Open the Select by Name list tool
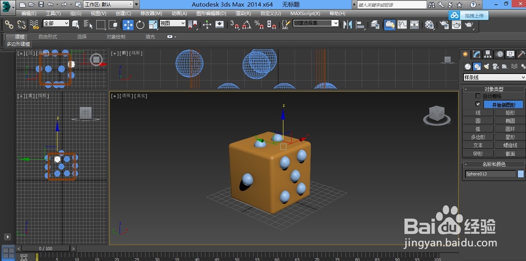 click(88, 25)
